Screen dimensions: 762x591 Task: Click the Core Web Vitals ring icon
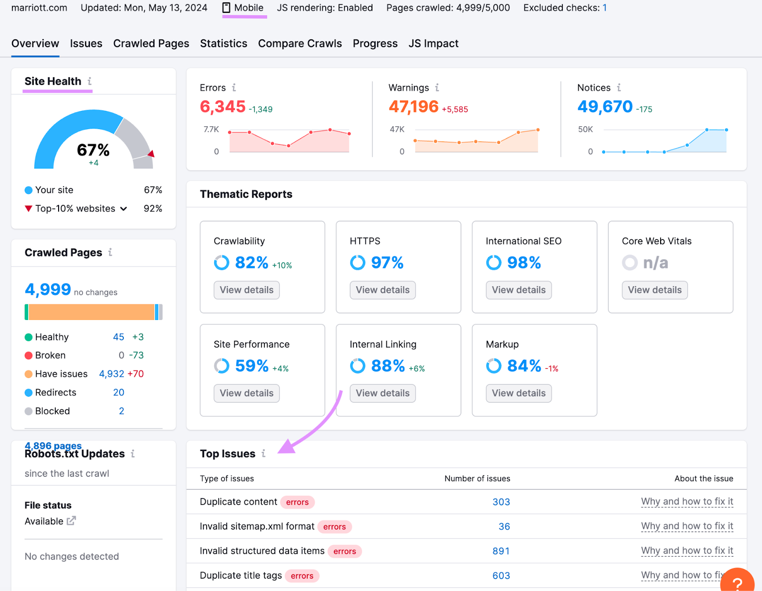(x=630, y=262)
